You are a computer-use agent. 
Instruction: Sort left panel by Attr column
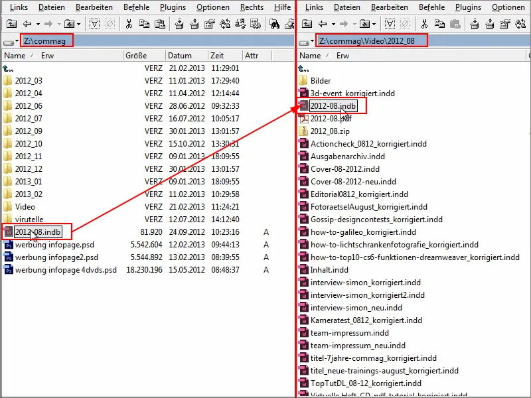pyautogui.click(x=252, y=56)
